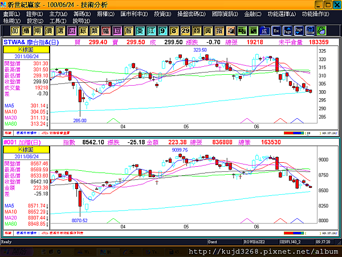Open the 匯市利率(E) menu
The image size is (342, 257).
(134, 14)
